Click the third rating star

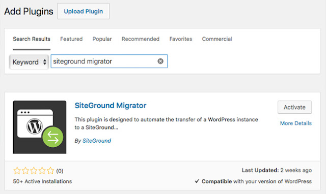pyautogui.click(x=34, y=171)
